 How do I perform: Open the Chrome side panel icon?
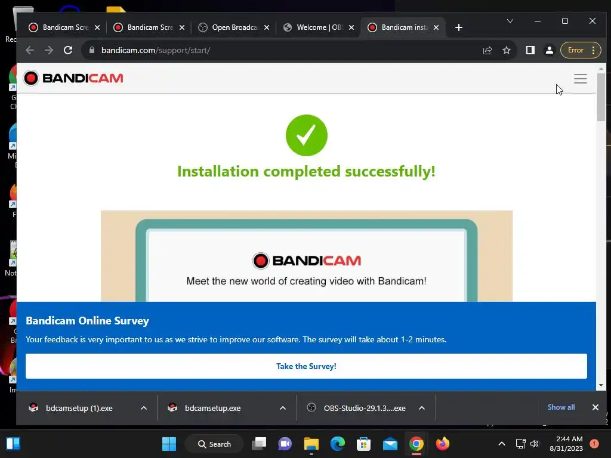[530, 50]
